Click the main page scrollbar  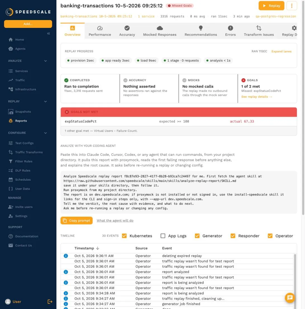(x=303, y=107)
